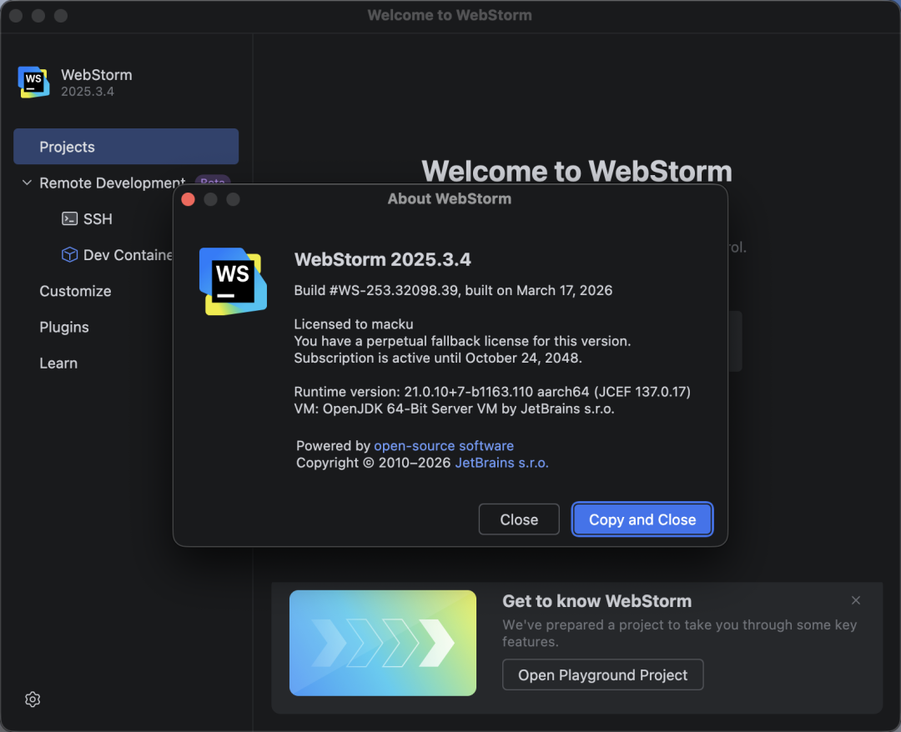
Task: Click the Dev Containers cube icon
Action: click(x=70, y=254)
